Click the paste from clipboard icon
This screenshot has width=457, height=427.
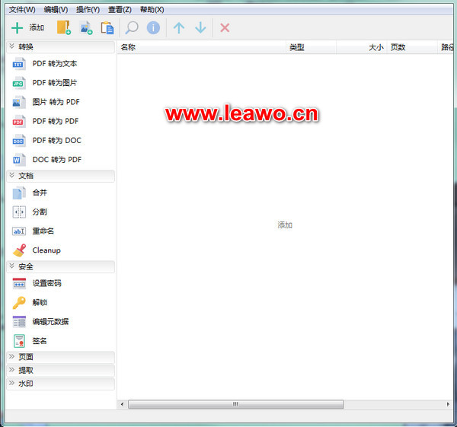107,28
